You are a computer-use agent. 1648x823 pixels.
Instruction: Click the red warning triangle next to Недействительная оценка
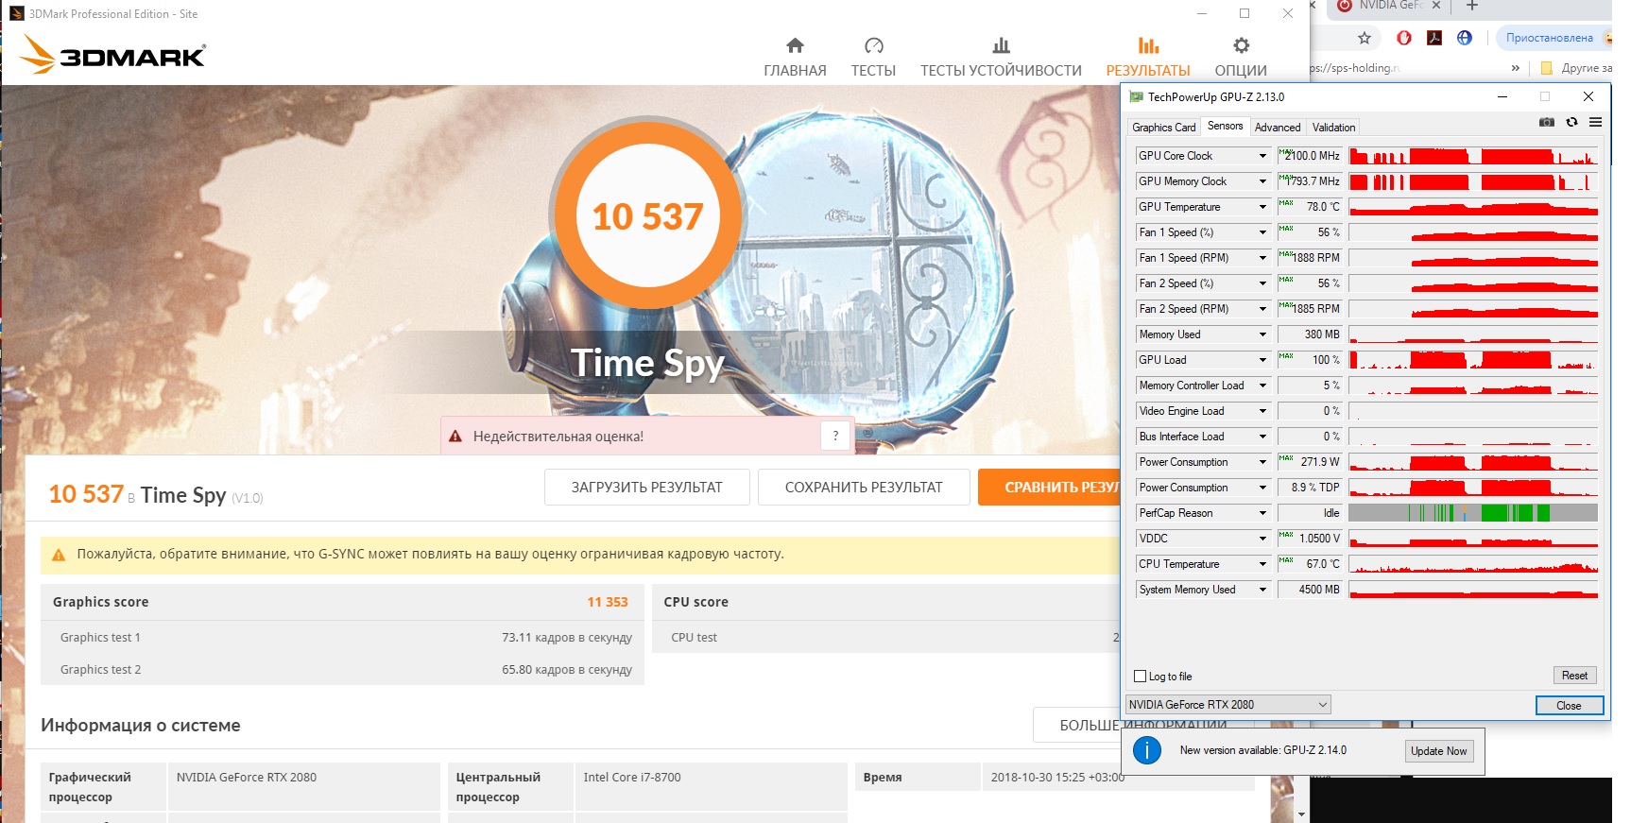[455, 437]
